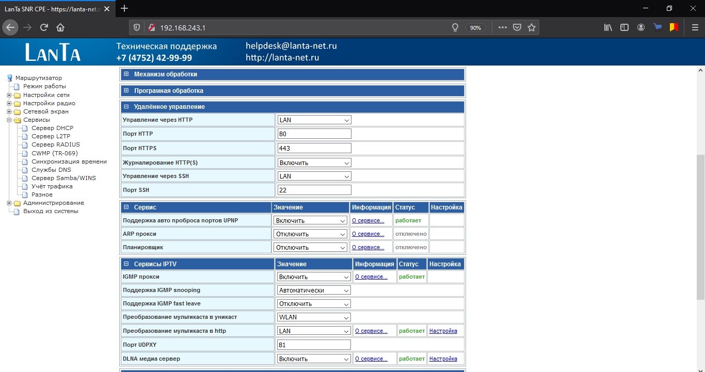Open Журналирование HTTP(S) dropdown

(314, 163)
